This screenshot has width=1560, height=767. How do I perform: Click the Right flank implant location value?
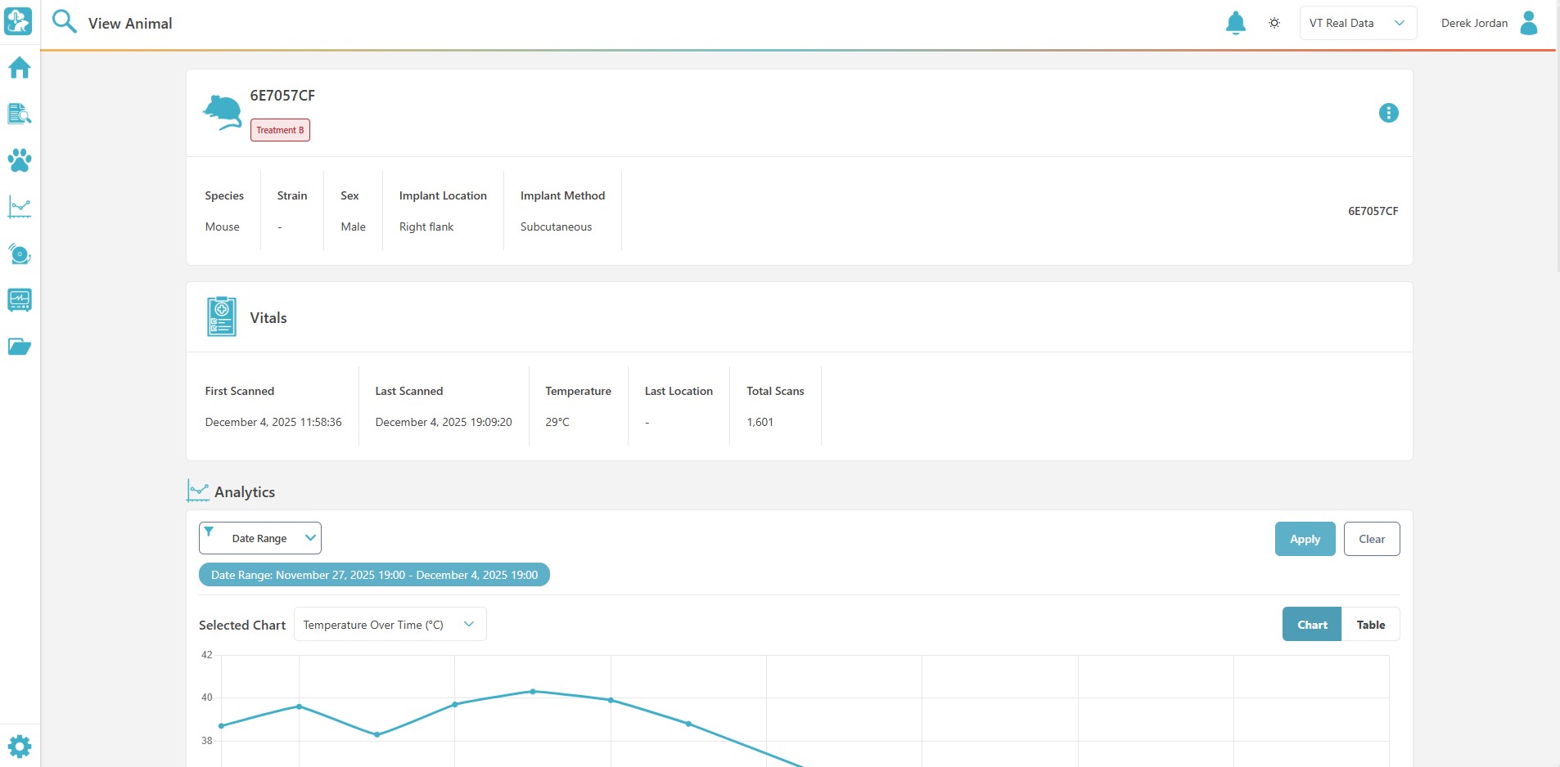click(x=426, y=227)
